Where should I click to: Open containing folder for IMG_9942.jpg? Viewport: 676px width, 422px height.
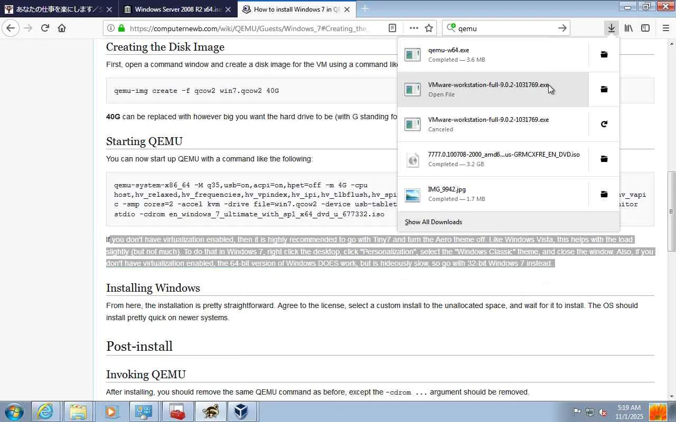[x=604, y=194]
